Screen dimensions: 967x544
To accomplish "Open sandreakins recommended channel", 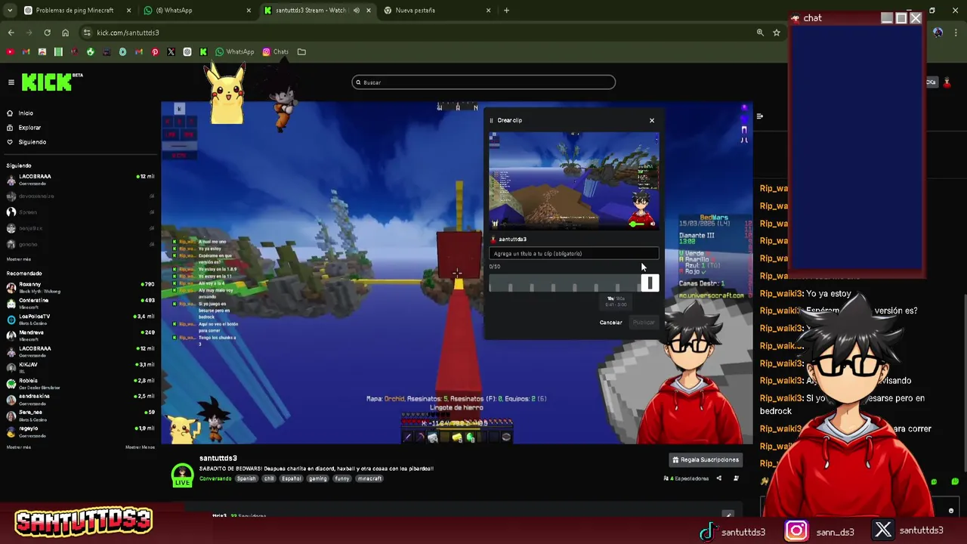I will pyautogui.click(x=79, y=399).
